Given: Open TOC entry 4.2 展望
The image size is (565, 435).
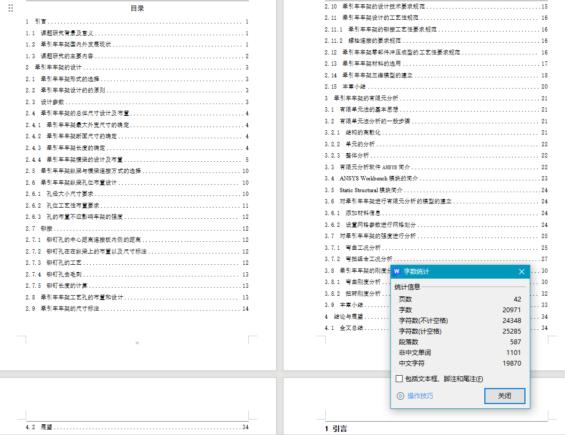Looking at the screenshot, I should [137, 427].
